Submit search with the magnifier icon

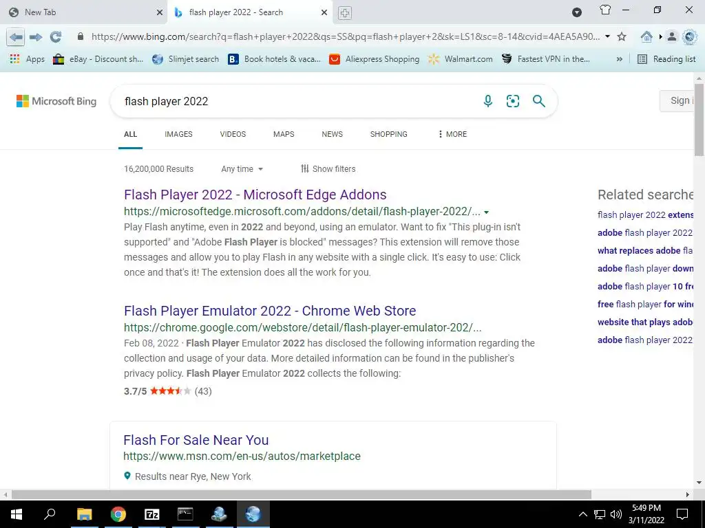pos(538,101)
